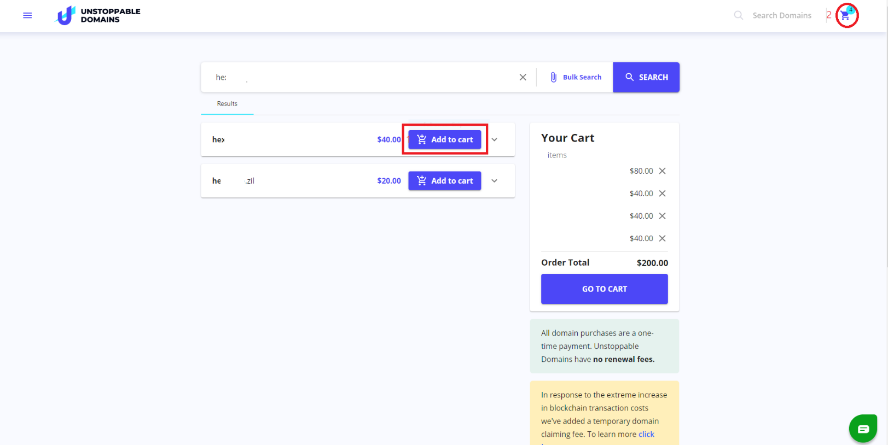The height and width of the screenshot is (445, 888).
Task: Remove the last $40.00 cart item
Action: point(662,238)
